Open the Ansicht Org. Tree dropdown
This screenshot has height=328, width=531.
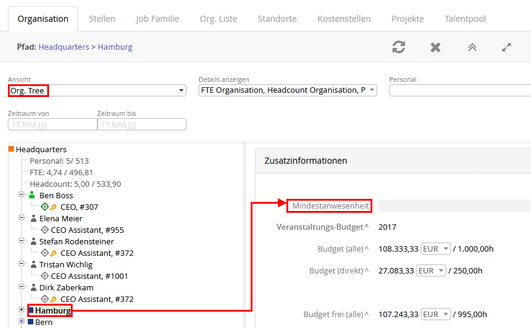[x=97, y=90]
